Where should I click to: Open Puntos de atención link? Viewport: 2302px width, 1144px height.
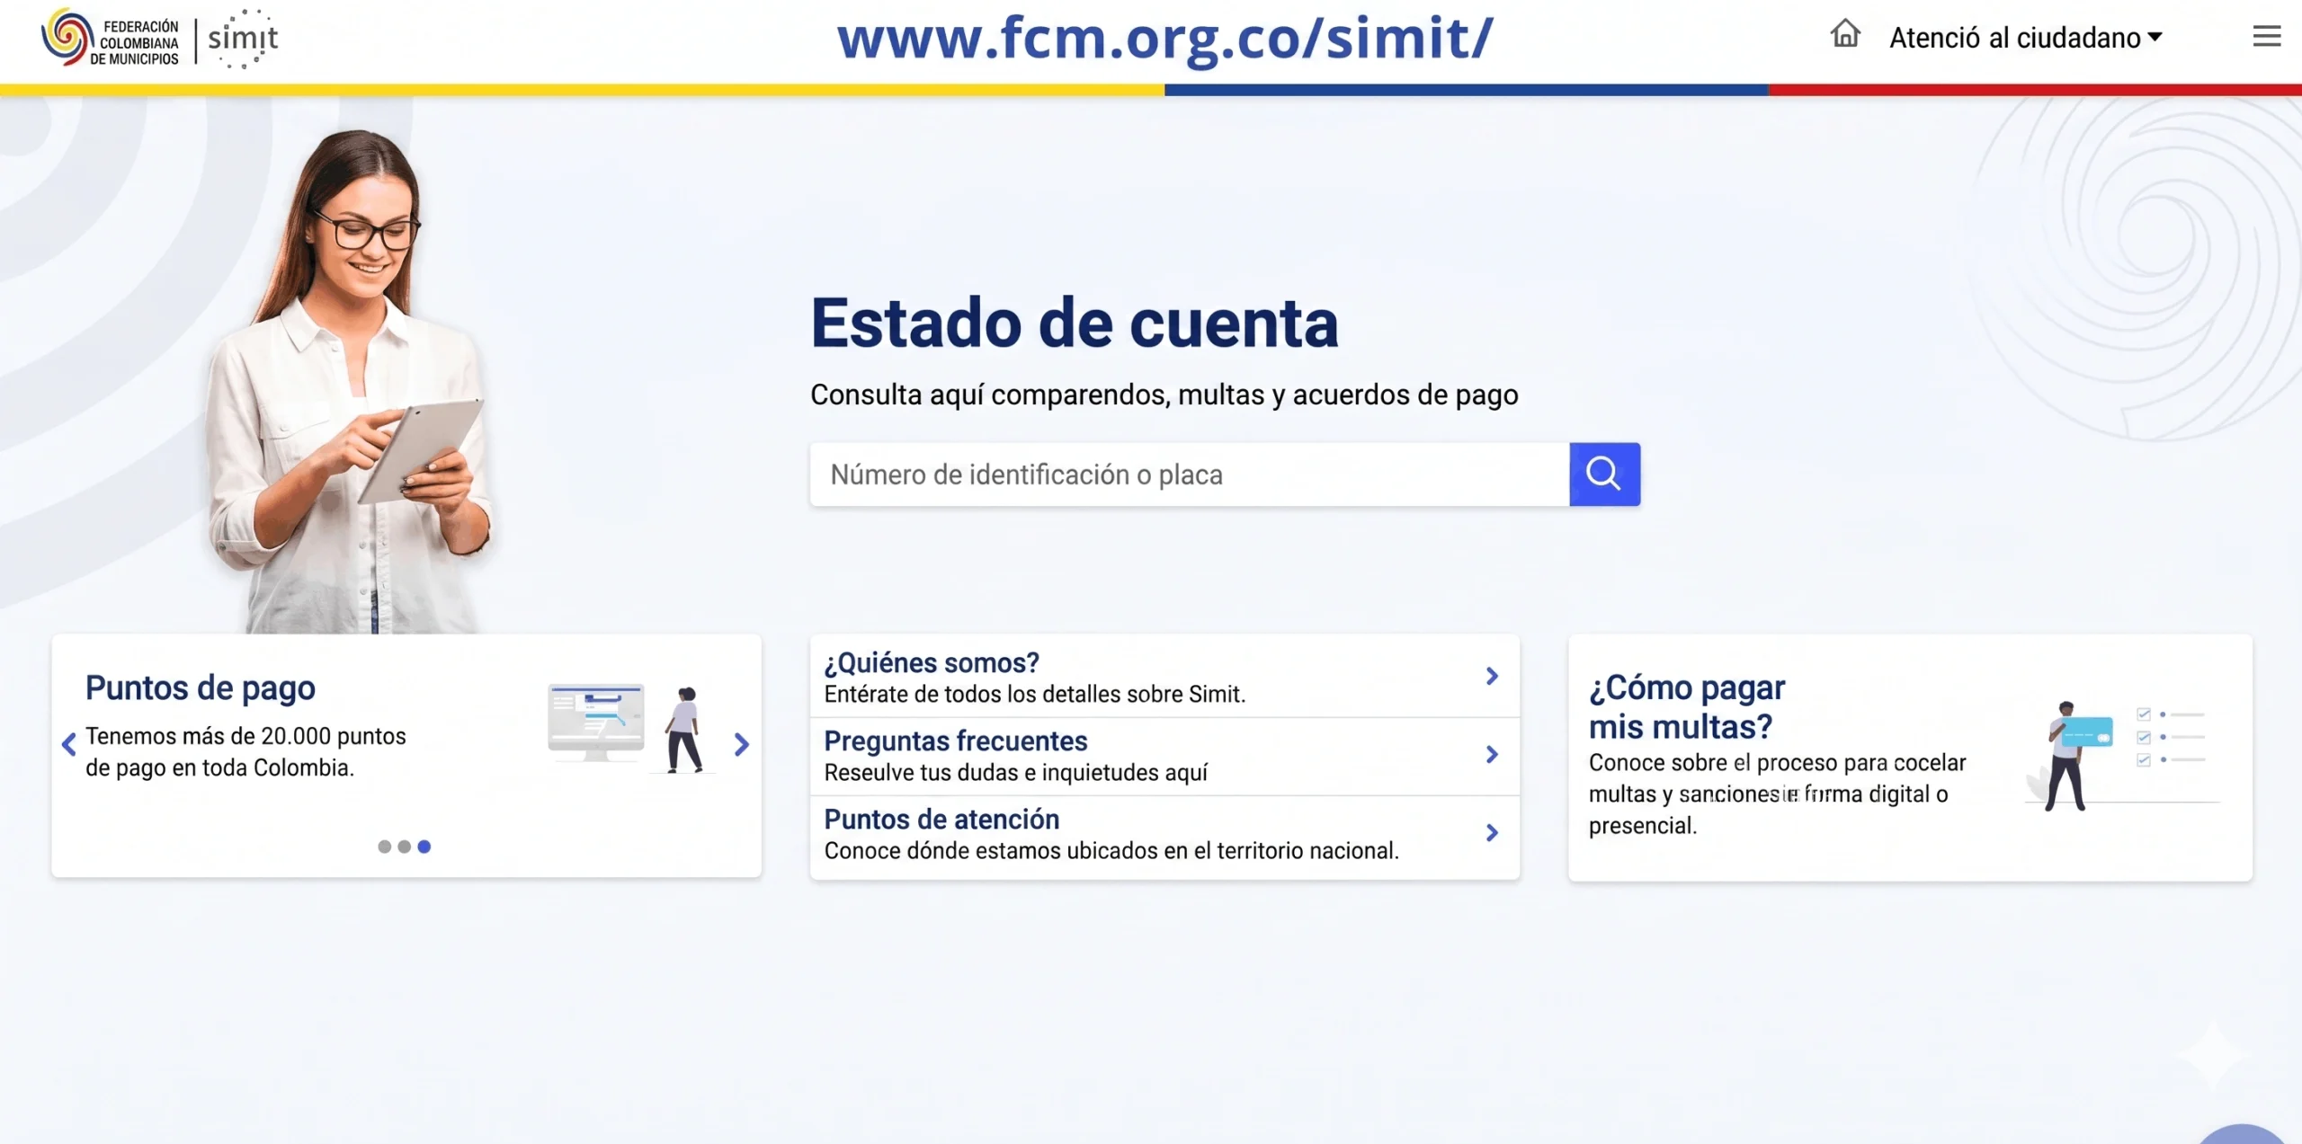(x=941, y=820)
